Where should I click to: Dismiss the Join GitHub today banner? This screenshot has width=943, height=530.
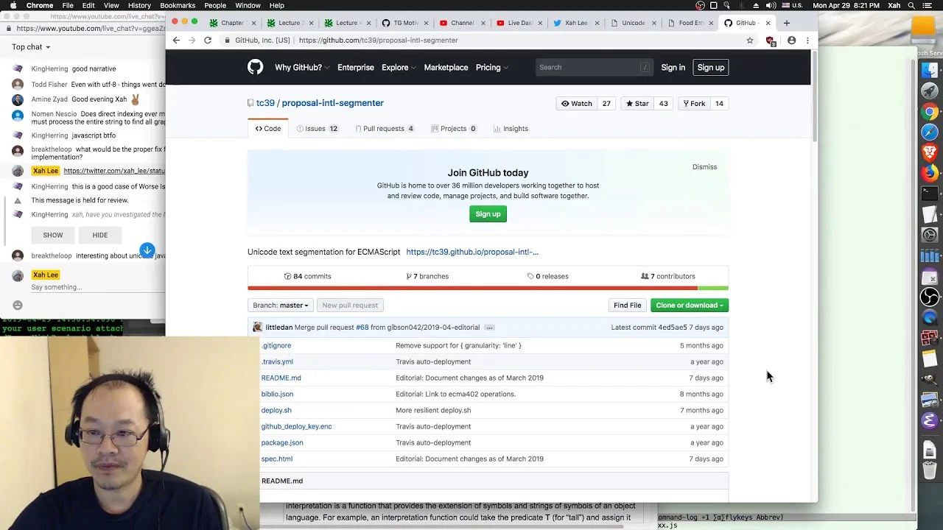pyautogui.click(x=704, y=167)
